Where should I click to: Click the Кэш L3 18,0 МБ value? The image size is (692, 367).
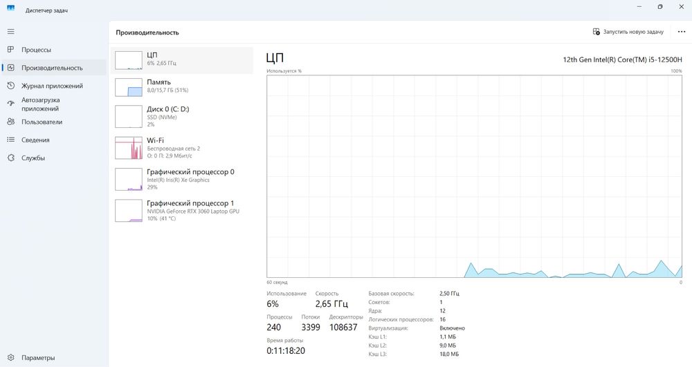pyautogui.click(x=449, y=355)
